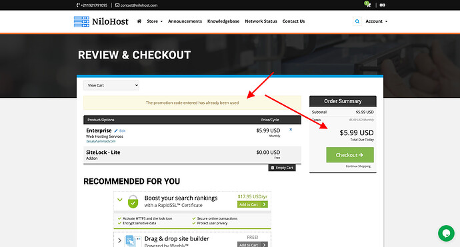
Task: Click the Activate HTTPS and the lock icon text
Action: 147,218
